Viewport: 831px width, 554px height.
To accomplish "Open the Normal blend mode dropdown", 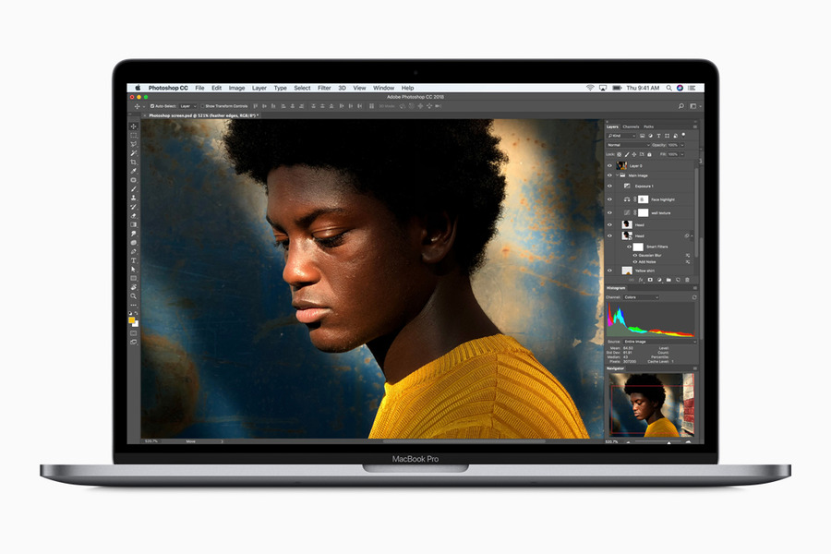I will (629, 145).
